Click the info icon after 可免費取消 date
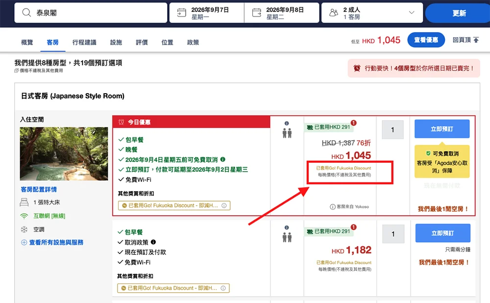The width and height of the screenshot is (490, 303). coord(223,159)
